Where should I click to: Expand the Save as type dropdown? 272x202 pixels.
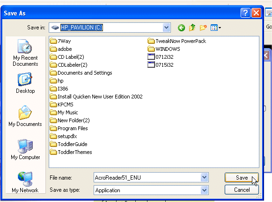click(x=204, y=190)
